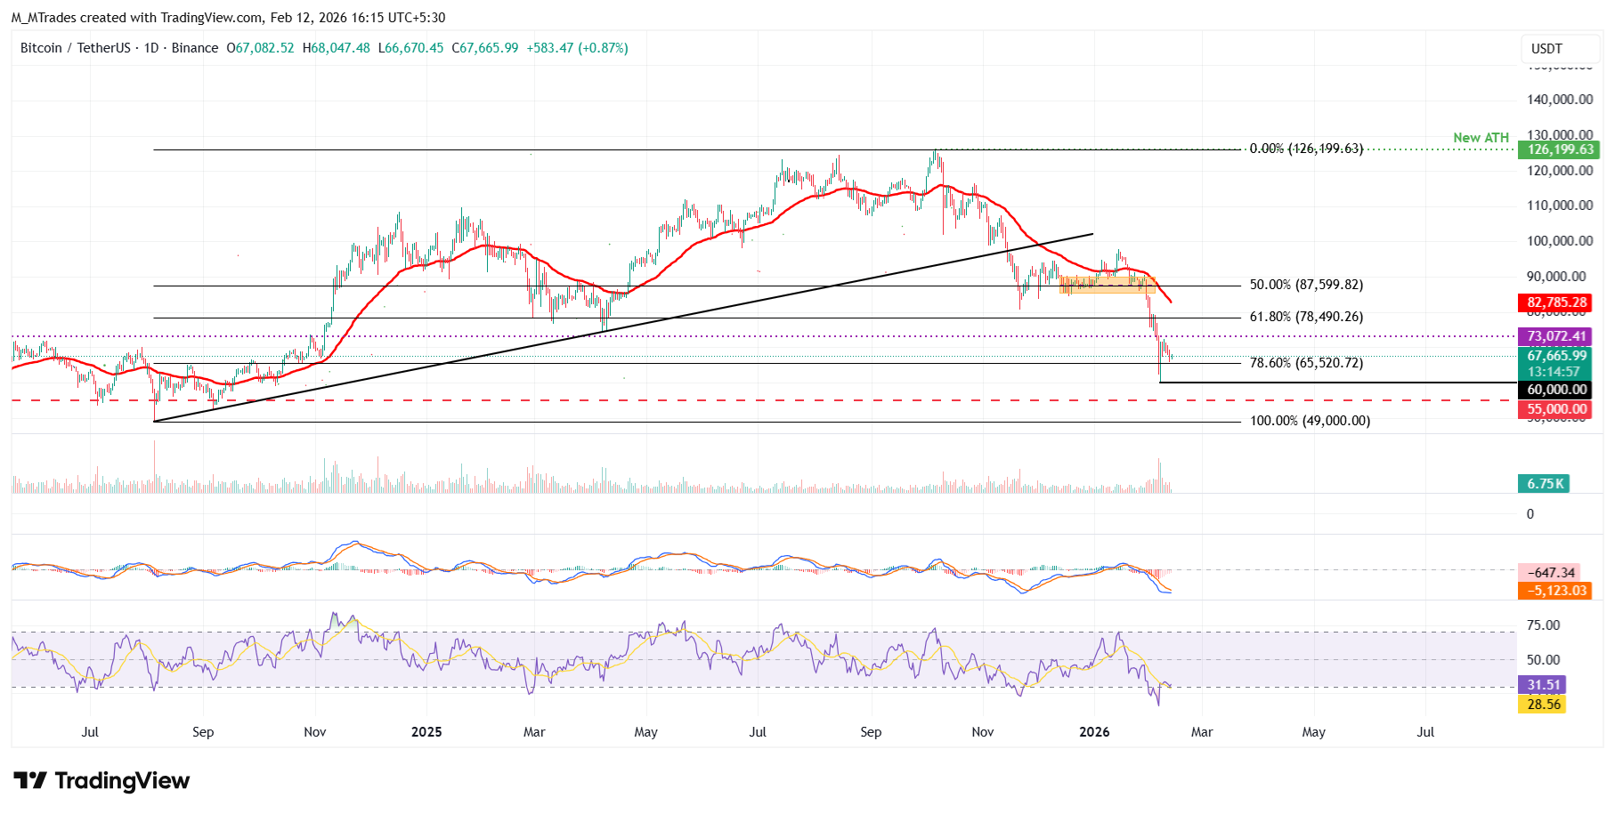Open the USDT currency selector
Screen dimensions: 1615x814
1546,49
